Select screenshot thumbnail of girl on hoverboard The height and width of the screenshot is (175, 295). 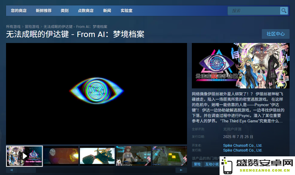97,156
